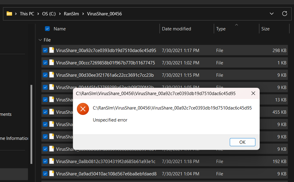Viewport: 294px width, 182px height.
Task: Go to OS (C:) in breadcrumb
Action: [49, 14]
